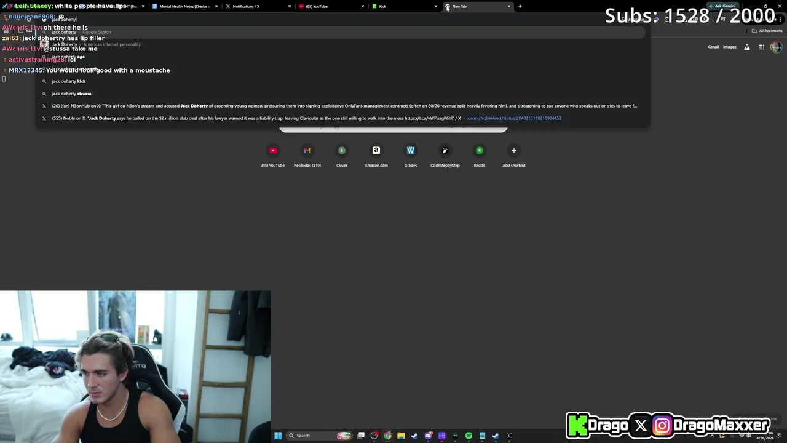Open the N3onHub on X suggestion
The height and width of the screenshot is (443, 787).
point(342,106)
